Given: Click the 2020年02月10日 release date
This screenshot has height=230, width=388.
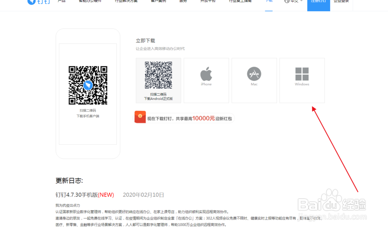Looking at the screenshot, I should point(144,195).
